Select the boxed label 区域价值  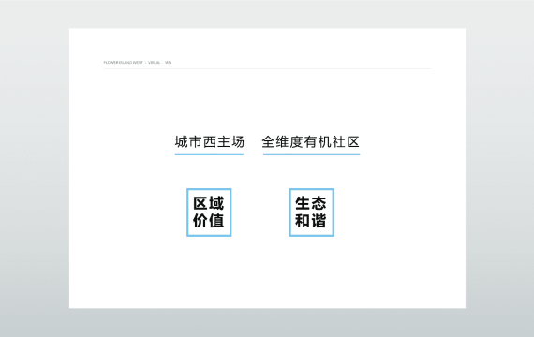click(x=209, y=212)
